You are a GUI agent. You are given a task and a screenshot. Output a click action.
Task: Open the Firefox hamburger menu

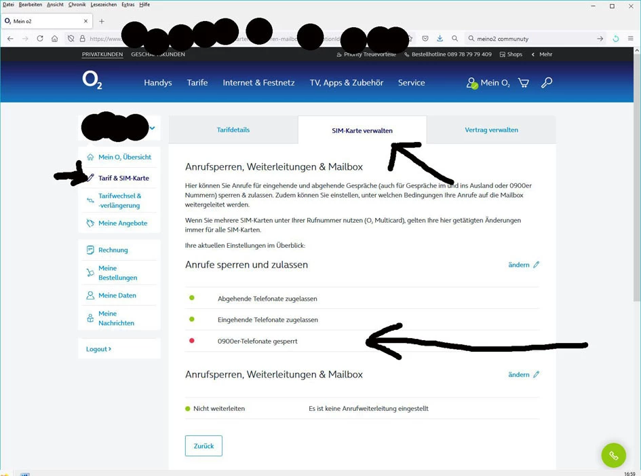pos(631,39)
